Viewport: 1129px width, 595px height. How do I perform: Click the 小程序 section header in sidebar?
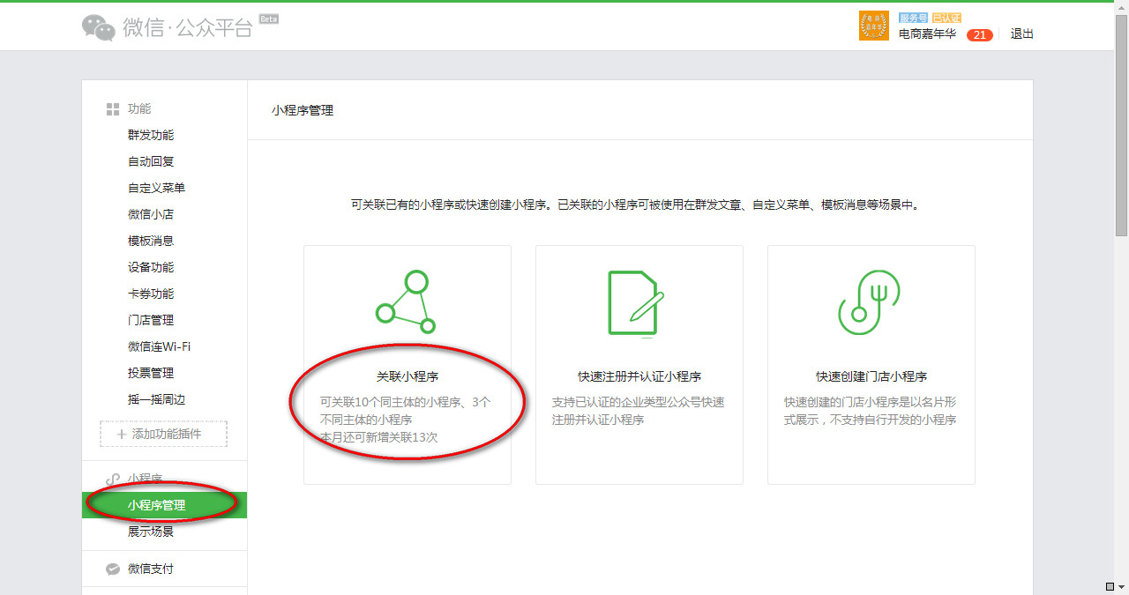pyautogui.click(x=146, y=480)
